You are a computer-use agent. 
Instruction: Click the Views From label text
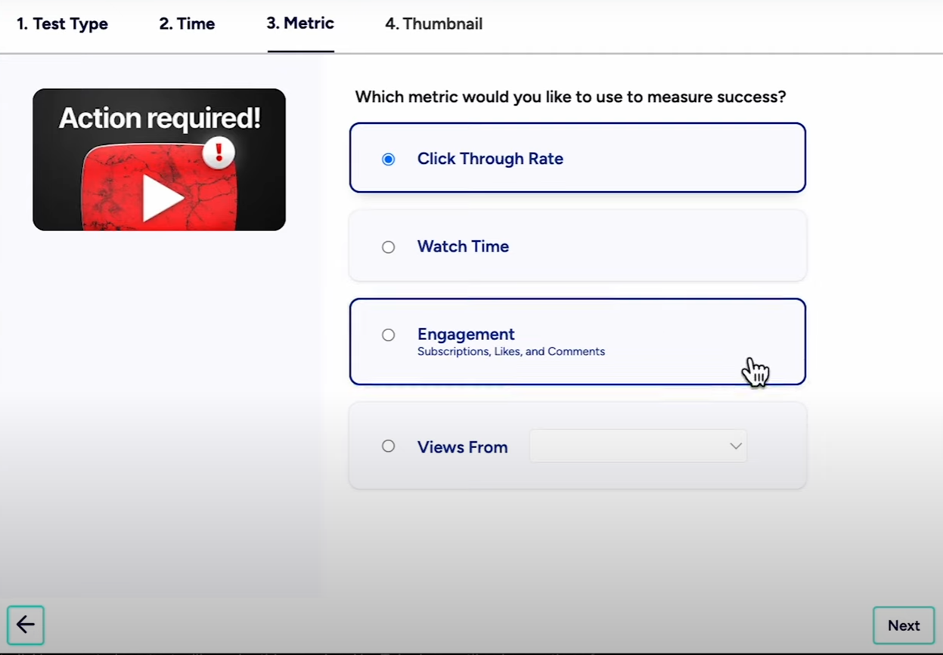point(462,447)
